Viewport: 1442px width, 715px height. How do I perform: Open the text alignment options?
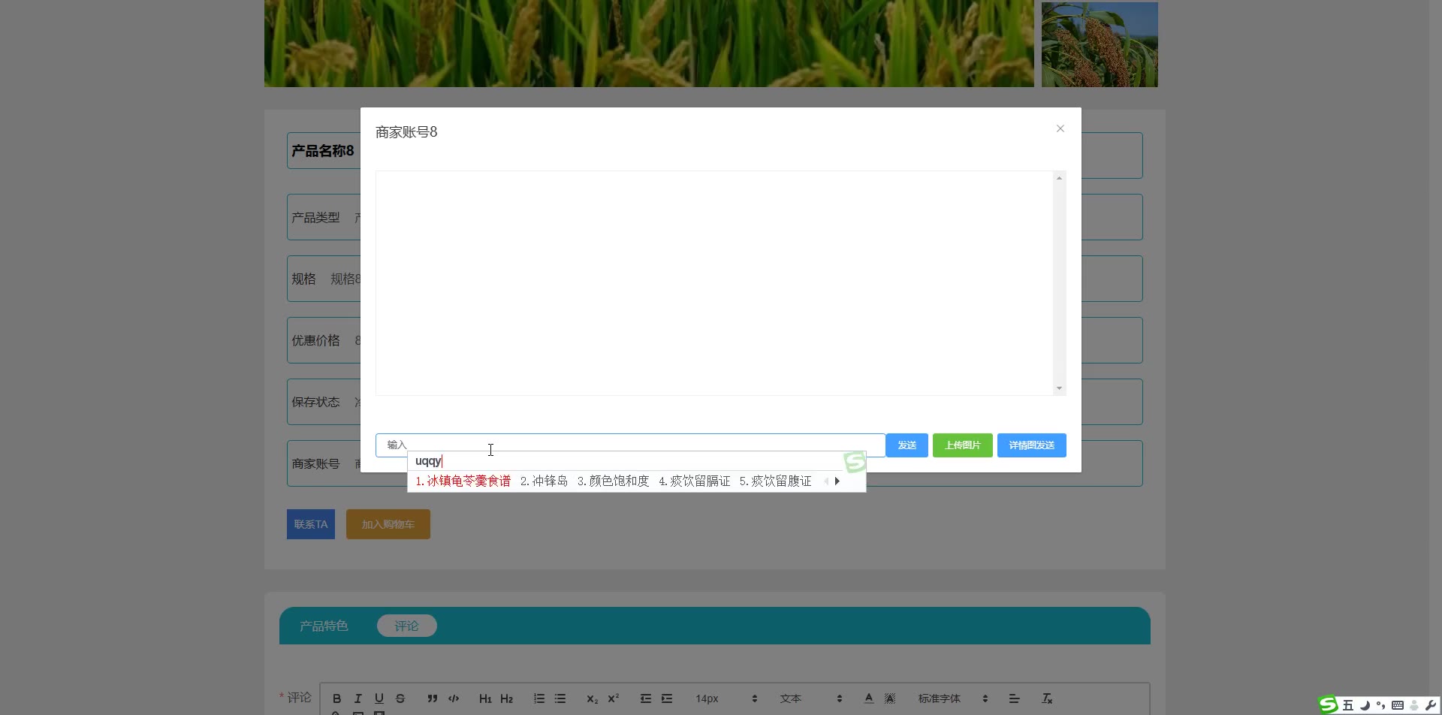pos(1014,698)
